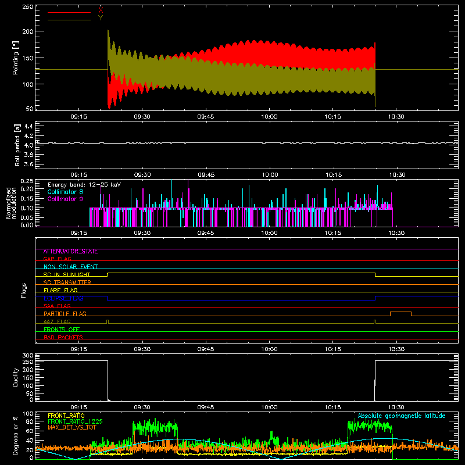This screenshot has width=465, height=465.
Task: Click the 0.25 tick on modulation axis
Action: coord(27,181)
